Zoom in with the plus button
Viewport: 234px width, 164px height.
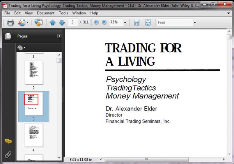click(104, 22)
